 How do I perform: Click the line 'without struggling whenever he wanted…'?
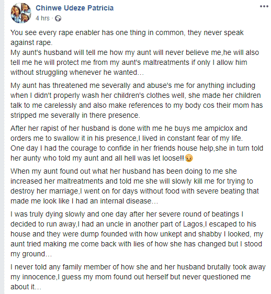point(77,72)
